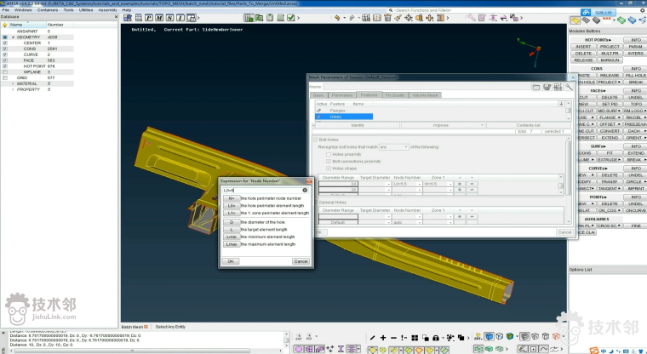Click the 'N=' hole perimeter node number button

tap(231, 198)
